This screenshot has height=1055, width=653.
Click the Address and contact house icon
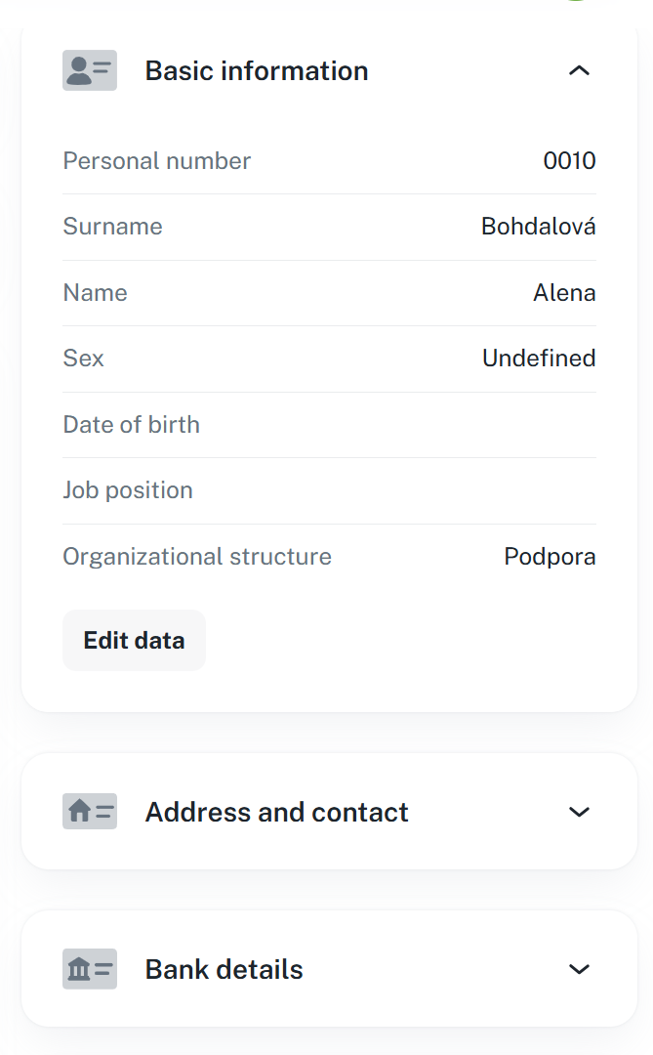tap(90, 812)
